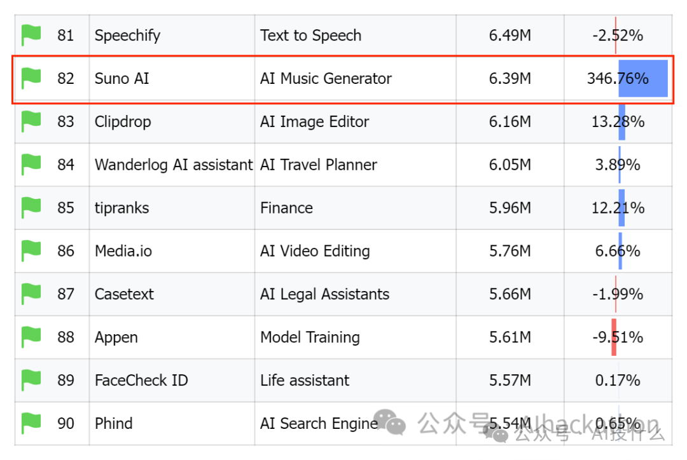The image size is (687, 460).
Task: Open the Speechify tool name
Action: click(127, 36)
